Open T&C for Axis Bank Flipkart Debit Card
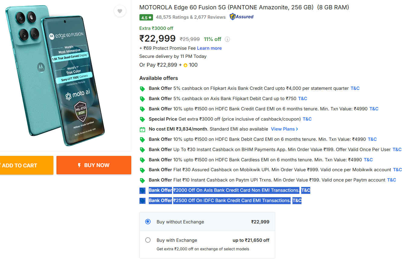 click(x=302, y=99)
